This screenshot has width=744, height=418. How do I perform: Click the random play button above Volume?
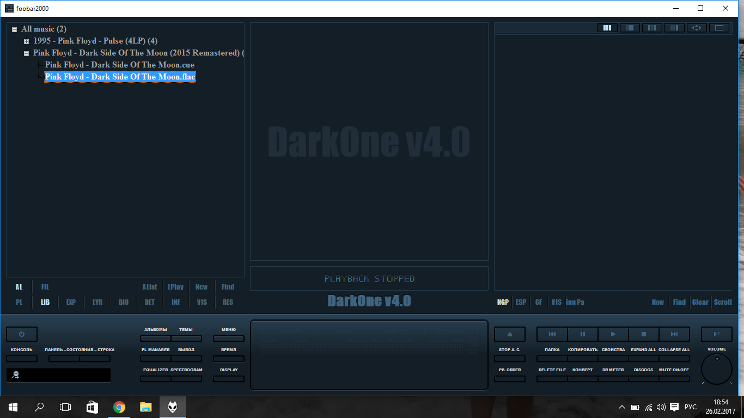coord(717,334)
